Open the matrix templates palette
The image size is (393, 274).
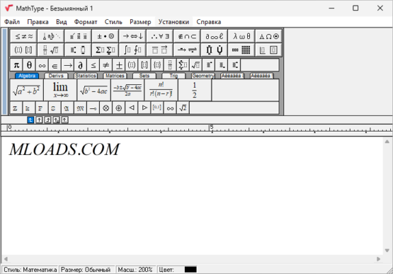click(242, 50)
